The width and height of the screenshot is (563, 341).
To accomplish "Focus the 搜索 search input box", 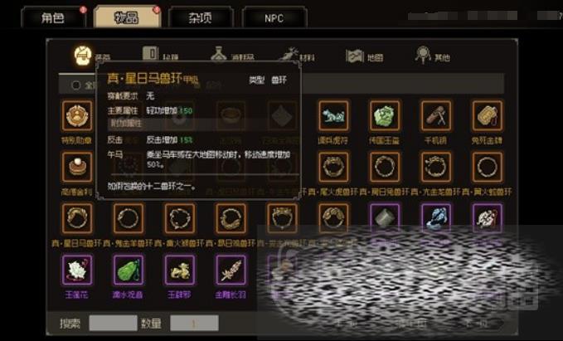I will [113, 323].
